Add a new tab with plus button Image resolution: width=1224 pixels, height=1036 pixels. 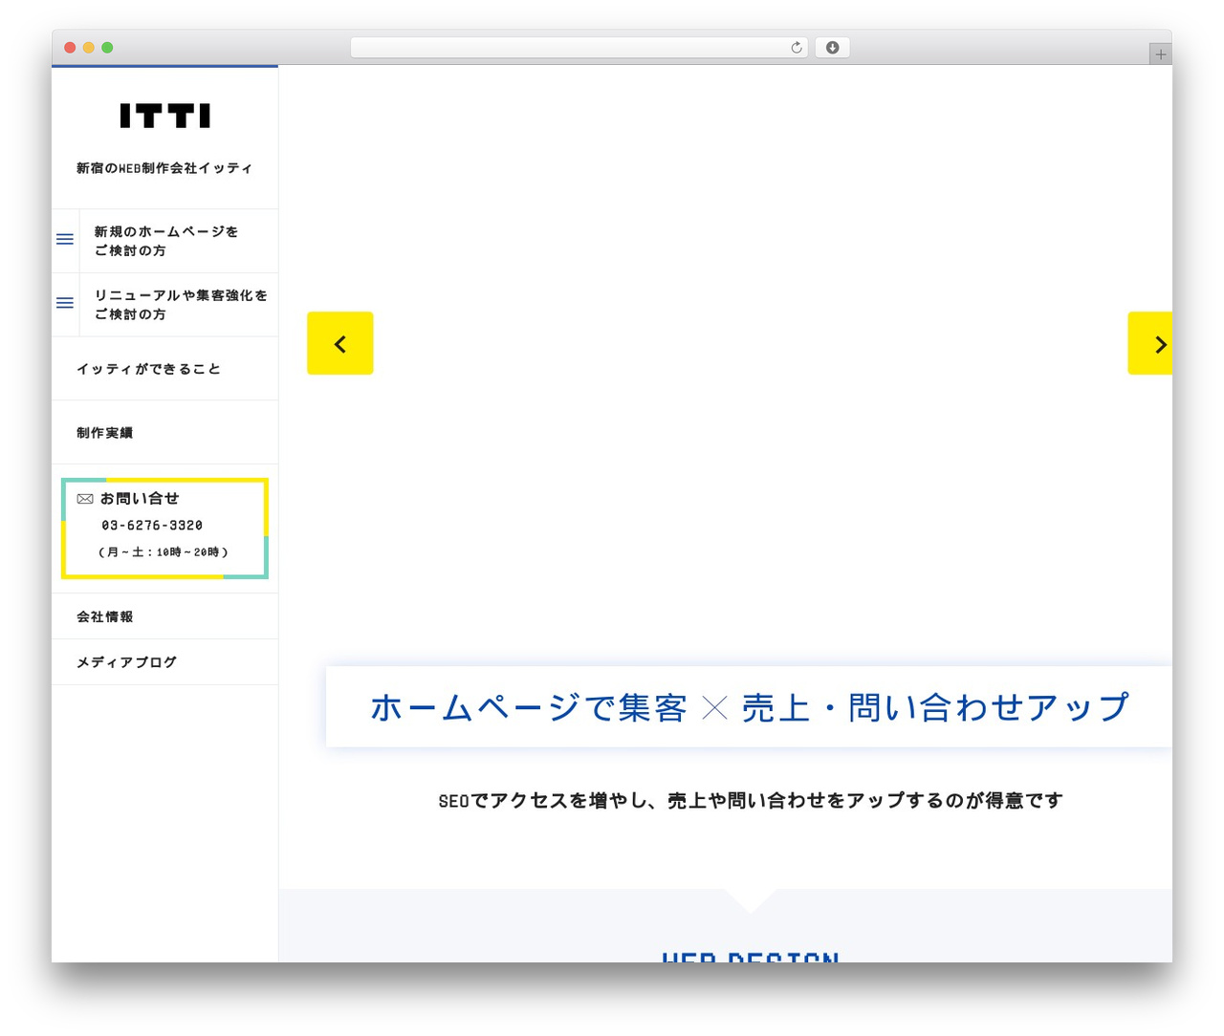tap(1160, 54)
